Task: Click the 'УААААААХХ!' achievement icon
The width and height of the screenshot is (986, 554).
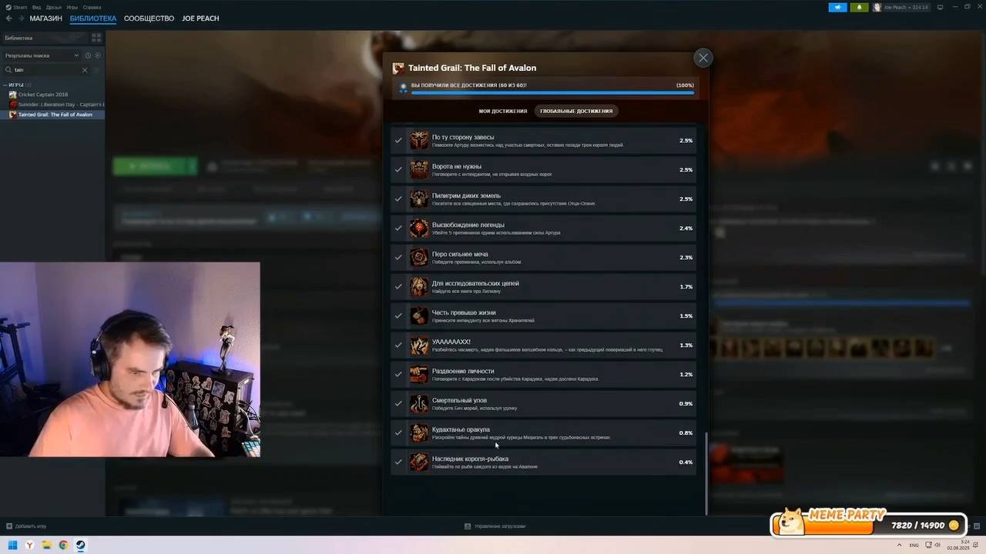Action: 419,345
